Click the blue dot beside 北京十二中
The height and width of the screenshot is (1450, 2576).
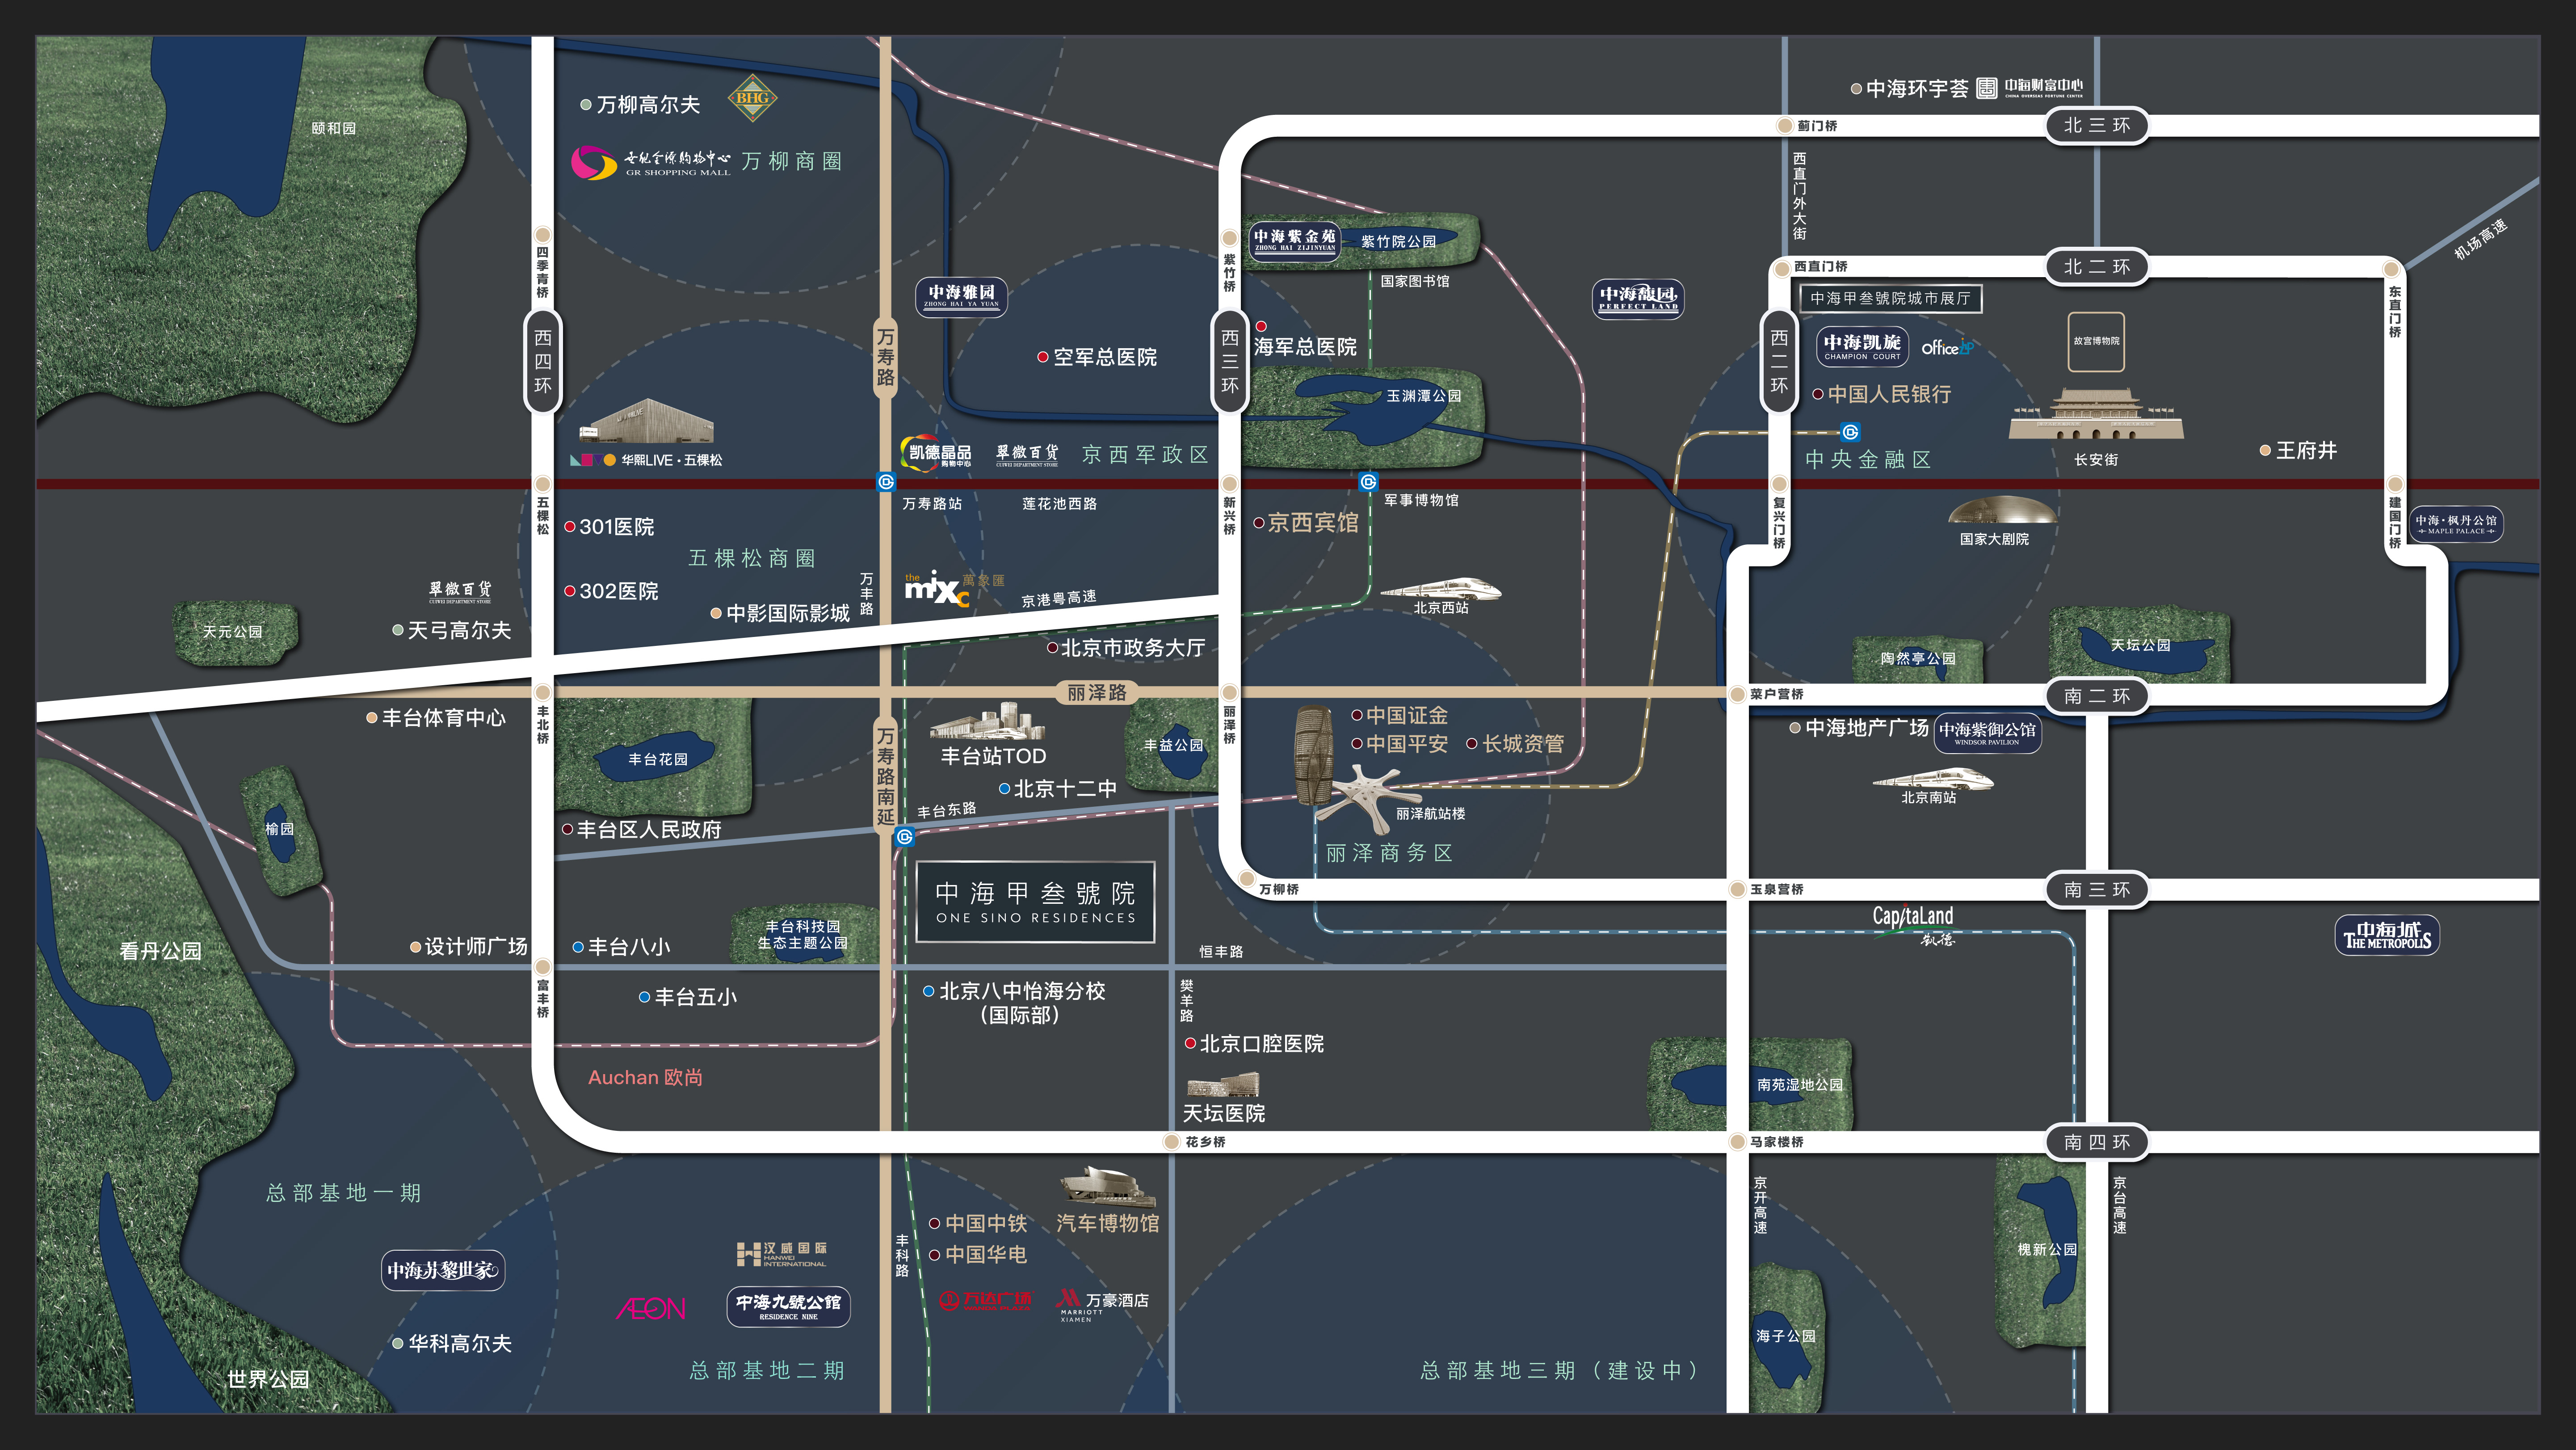point(1005,789)
